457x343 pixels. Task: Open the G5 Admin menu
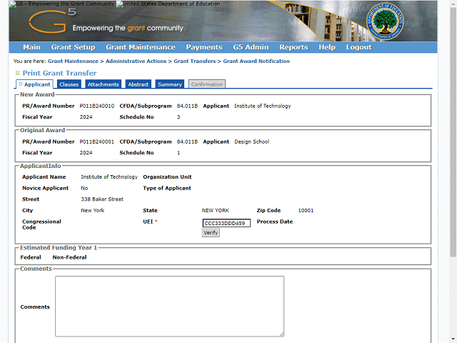(251, 47)
